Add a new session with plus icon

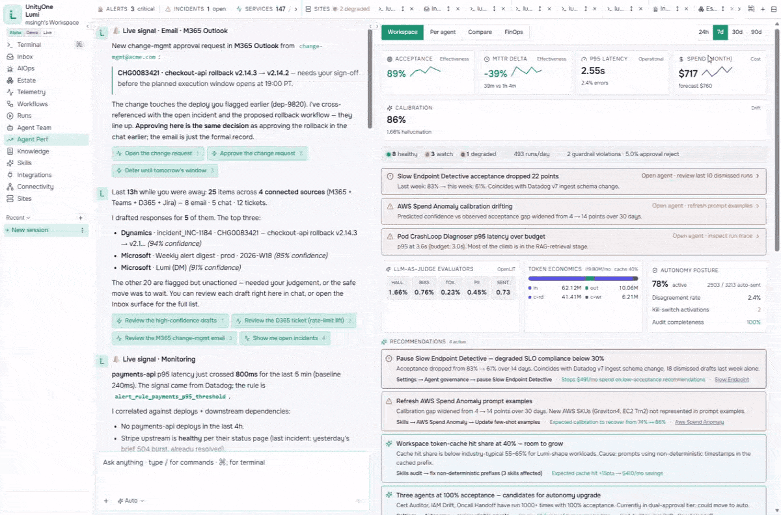coord(81,218)
